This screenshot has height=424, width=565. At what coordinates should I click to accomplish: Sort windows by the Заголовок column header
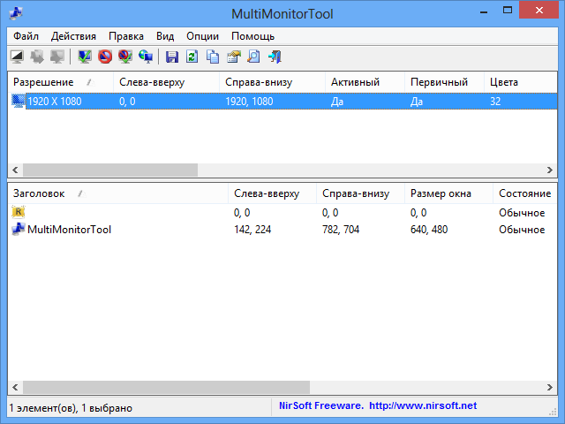(117, 193)
